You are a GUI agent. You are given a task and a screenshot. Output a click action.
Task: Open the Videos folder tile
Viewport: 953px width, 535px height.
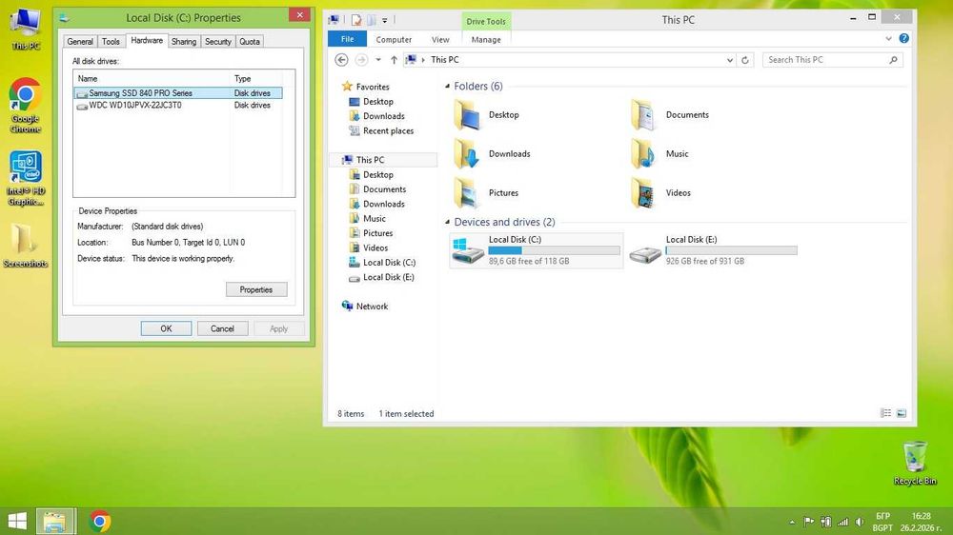click(x=660, y=192)
